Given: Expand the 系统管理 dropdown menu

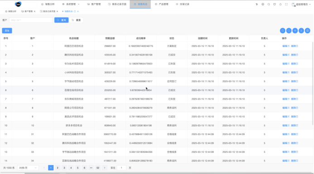Looking at the screenshot, I should click(x=71, y=4).
